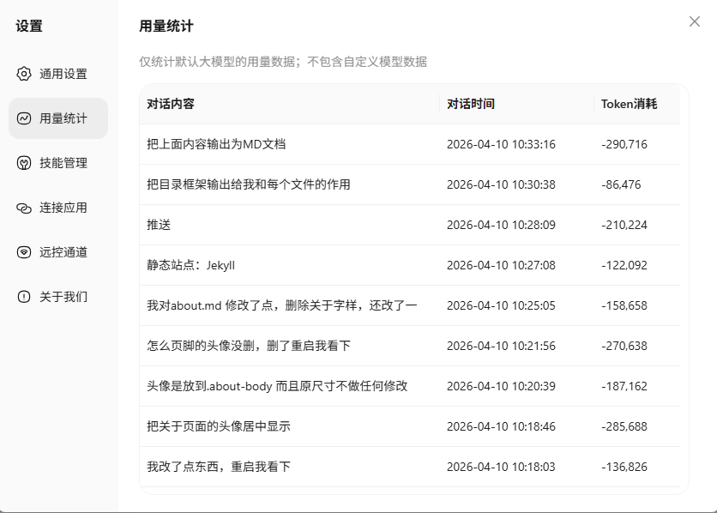This screenshot has height=513, width=717.
Task: Open 远控通道 settings page
Action: pyautogui.click(x=63, y=252)
